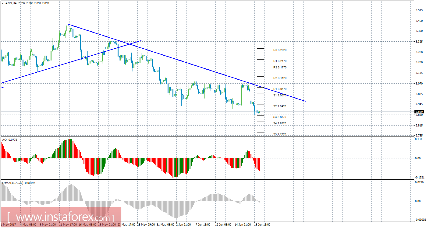Click the 26 May 09:00 time label
426x228 pixels.
[146, 225]
